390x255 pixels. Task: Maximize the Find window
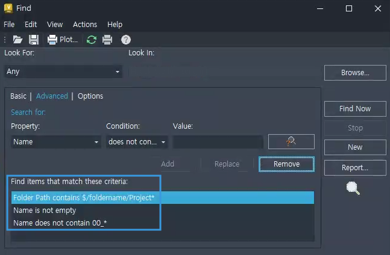[x=349, y=8]
